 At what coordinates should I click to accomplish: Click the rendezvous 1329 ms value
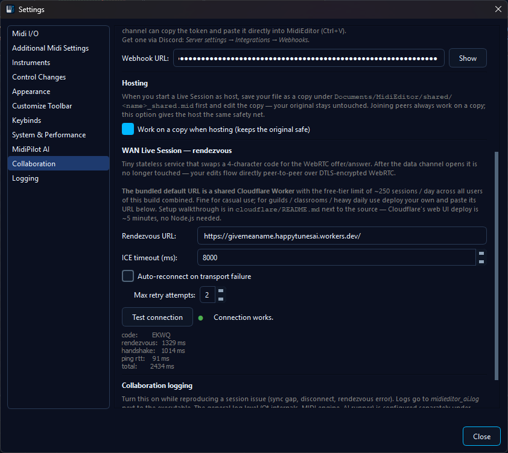[174, 343]
